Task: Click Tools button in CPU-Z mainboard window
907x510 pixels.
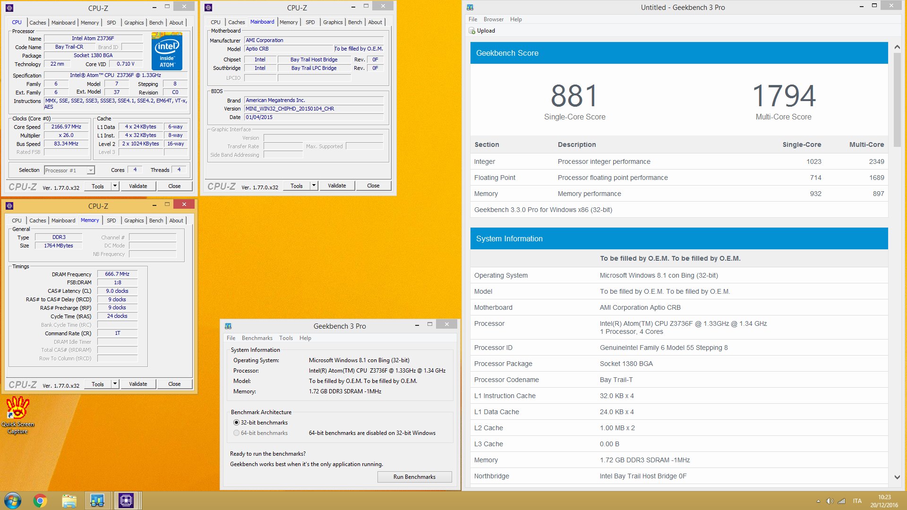Action: point(297,186)
